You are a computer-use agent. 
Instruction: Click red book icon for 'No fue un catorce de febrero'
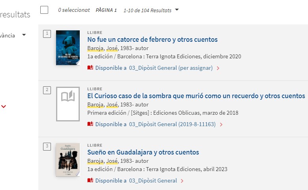[90, 68]
